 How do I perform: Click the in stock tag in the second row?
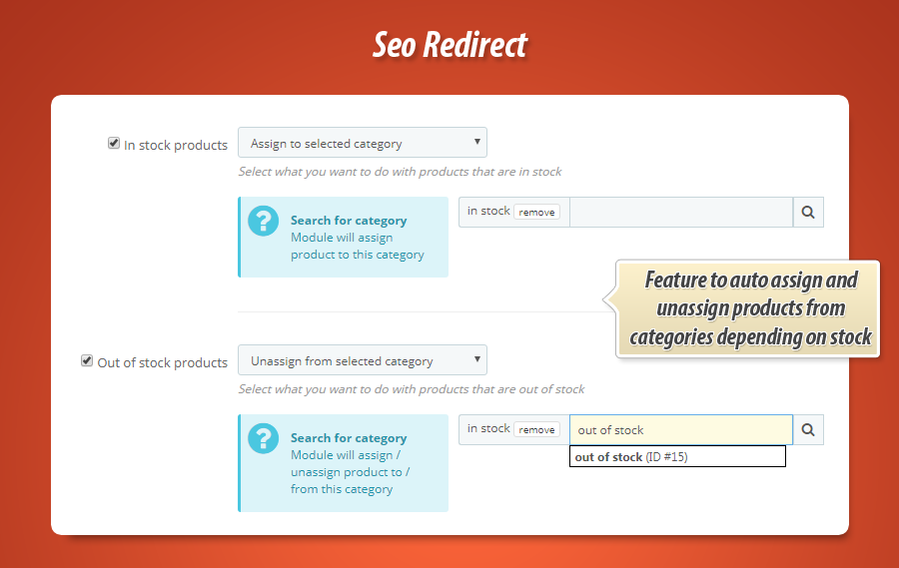[488, 429]
